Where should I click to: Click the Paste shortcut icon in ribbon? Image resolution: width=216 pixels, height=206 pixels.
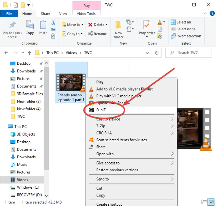point(53,36)
